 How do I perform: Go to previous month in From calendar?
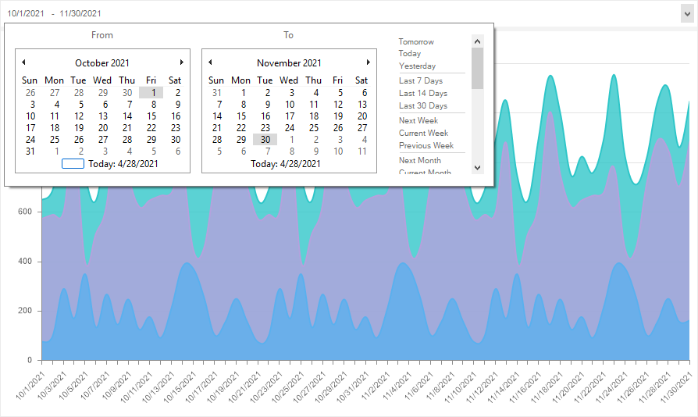[23, 62]
